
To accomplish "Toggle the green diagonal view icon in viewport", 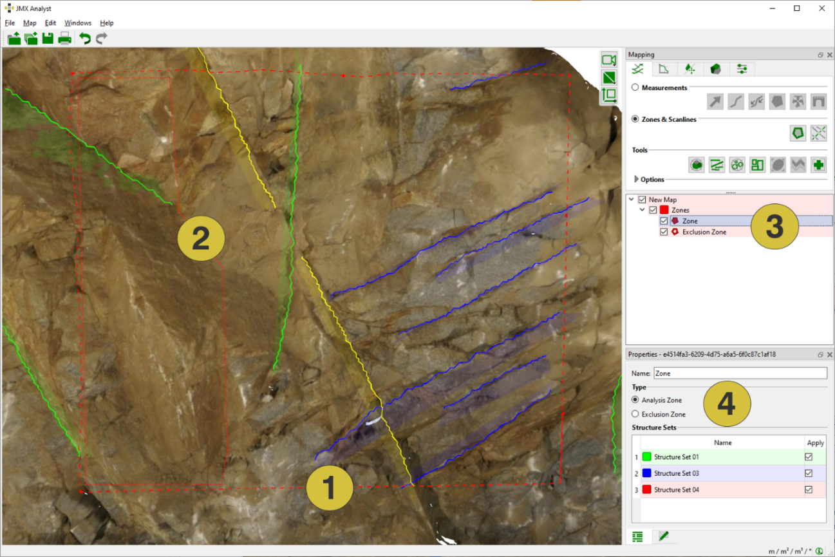I will pos(608,78).
